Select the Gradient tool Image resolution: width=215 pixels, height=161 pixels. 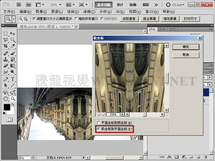(12, 66)
